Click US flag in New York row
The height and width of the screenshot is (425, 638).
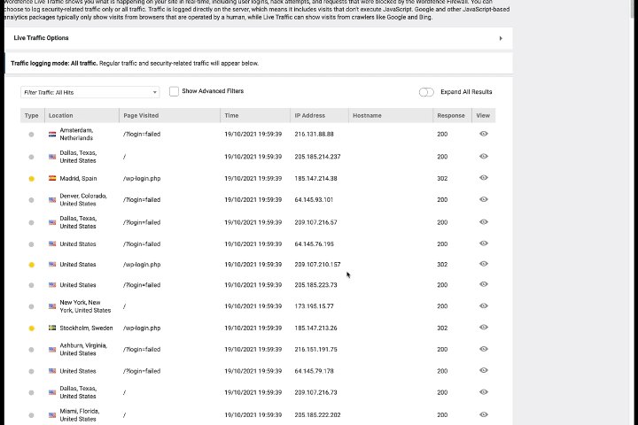point(52,306)
